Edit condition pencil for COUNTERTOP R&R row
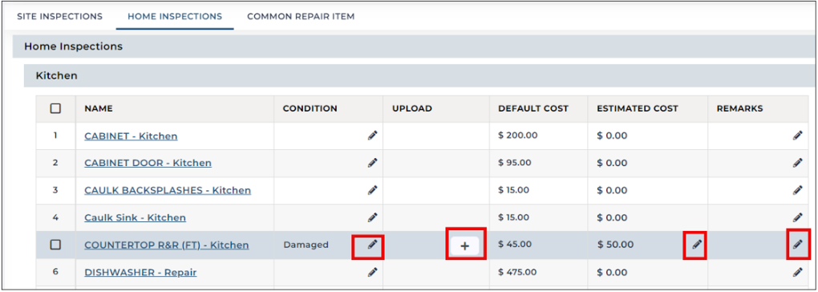 point(372,245)
